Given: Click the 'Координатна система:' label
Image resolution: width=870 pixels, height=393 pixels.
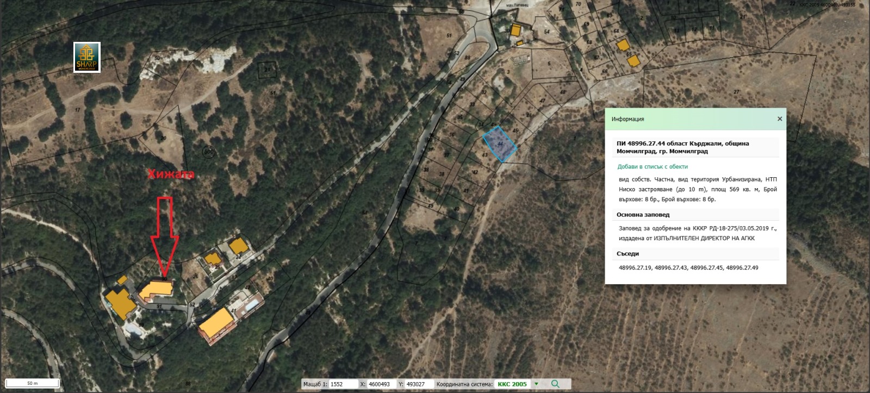Looking at the screenshot, I should (x=464, y=384).
